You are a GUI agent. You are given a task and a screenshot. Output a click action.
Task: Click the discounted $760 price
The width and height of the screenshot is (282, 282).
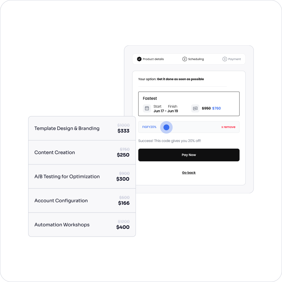pos(216,108)
